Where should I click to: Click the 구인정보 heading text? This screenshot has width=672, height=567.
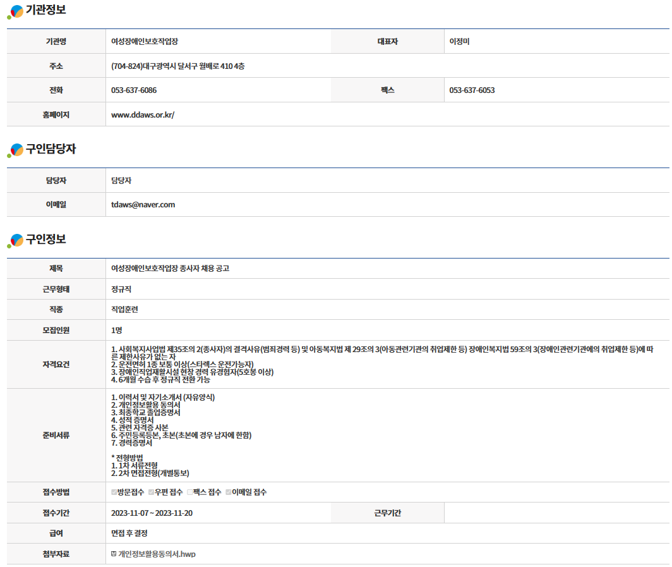coord(45,240)
